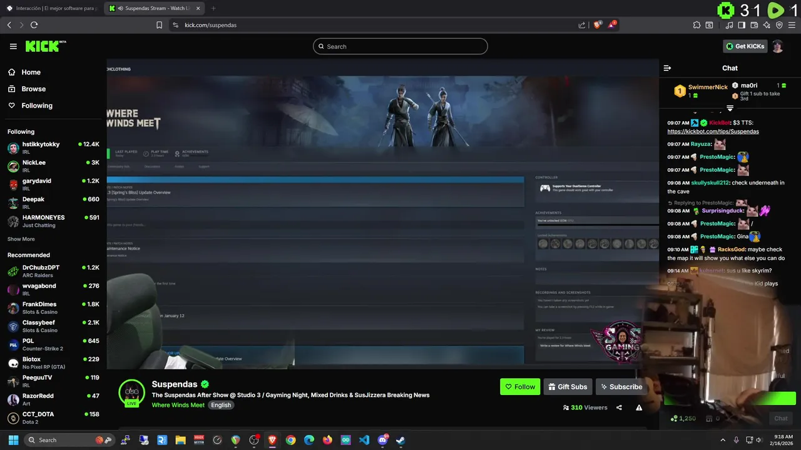Open the Leo AI sparkle icon
801x450 pixels.
point(767,25)
